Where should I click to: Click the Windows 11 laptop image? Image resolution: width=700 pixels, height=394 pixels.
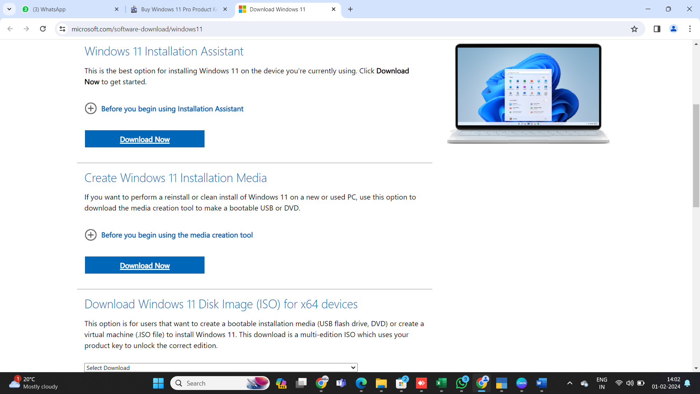pos(528,93)
